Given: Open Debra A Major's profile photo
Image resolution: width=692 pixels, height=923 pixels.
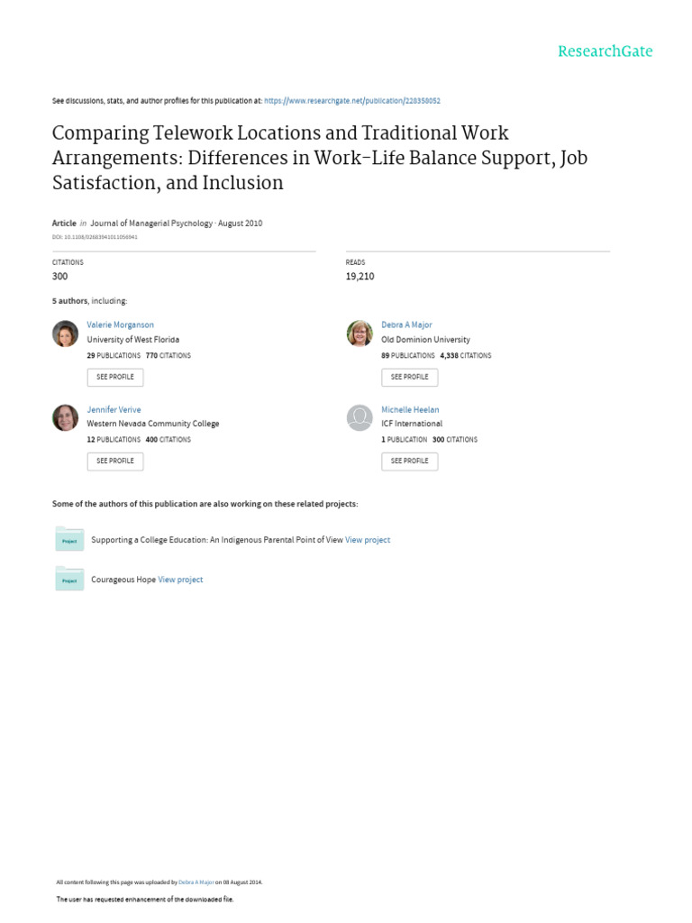Looking at the screenshot, I should click(360, 334).
